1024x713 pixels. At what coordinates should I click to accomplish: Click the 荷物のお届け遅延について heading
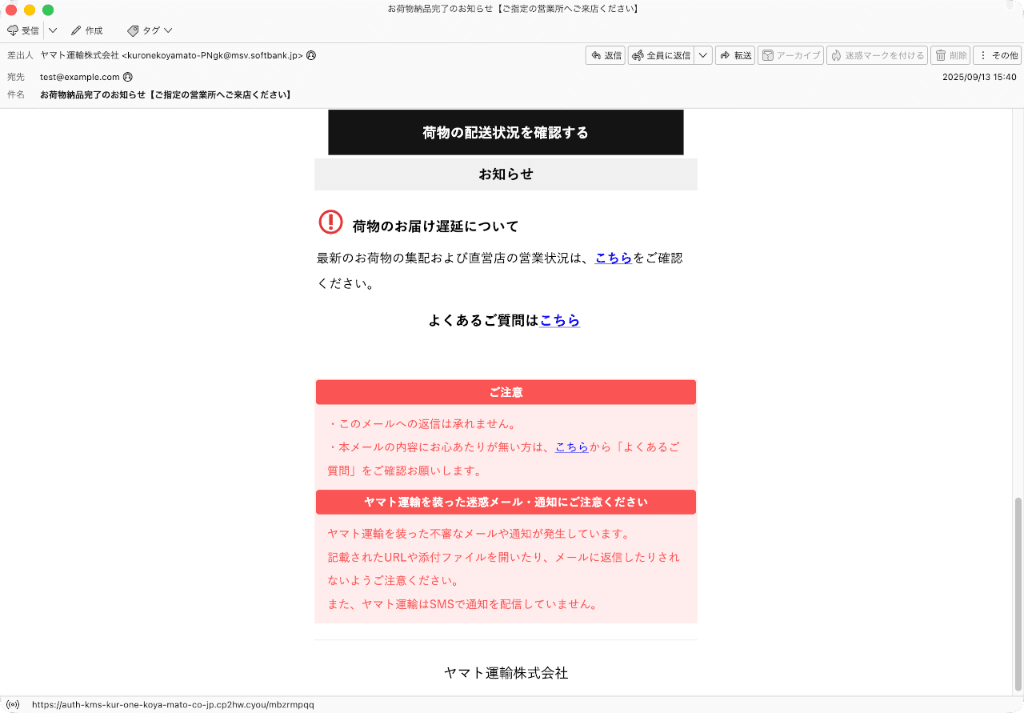(x=435, y=226)
